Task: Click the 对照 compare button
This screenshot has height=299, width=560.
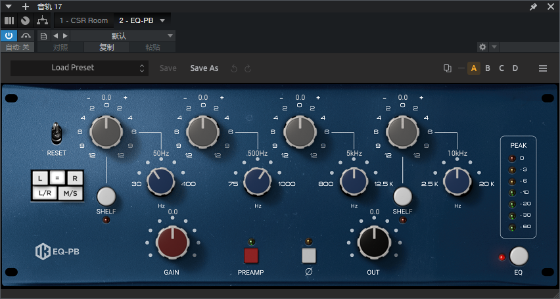Action: (60, 47)
